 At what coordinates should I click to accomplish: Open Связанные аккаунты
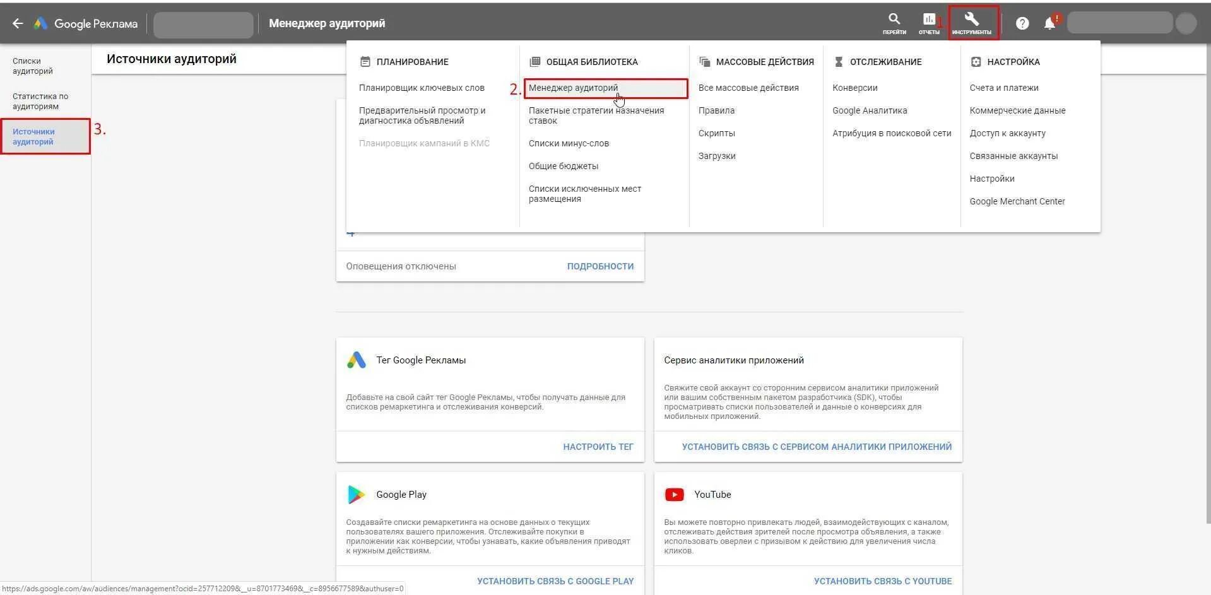[x=1013, y=156]
